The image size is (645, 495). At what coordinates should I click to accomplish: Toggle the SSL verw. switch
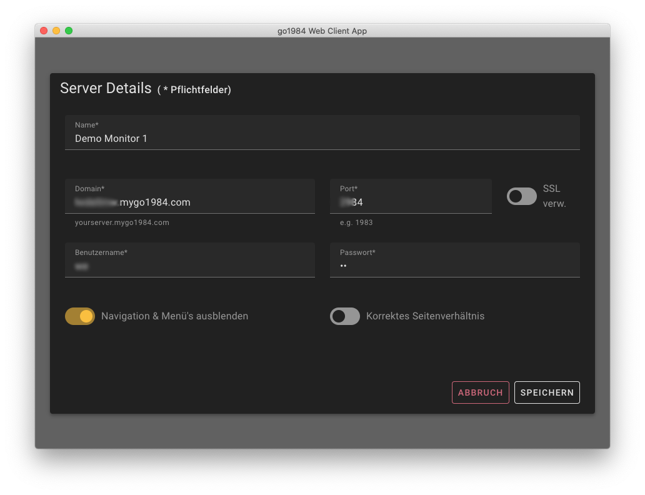[x=521, y=196]
